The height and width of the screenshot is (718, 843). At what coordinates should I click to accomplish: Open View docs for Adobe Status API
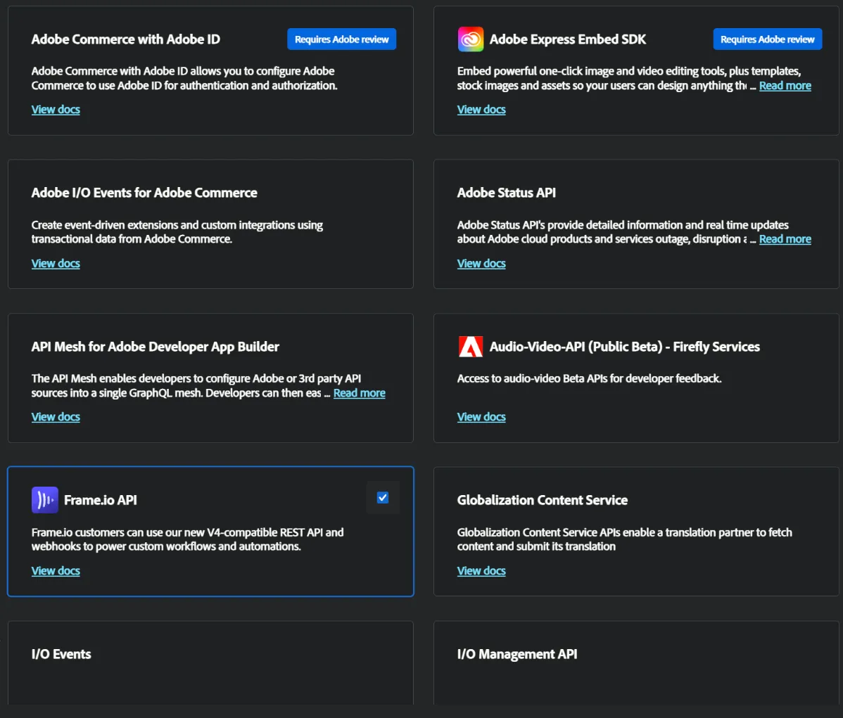click(481, 263)
